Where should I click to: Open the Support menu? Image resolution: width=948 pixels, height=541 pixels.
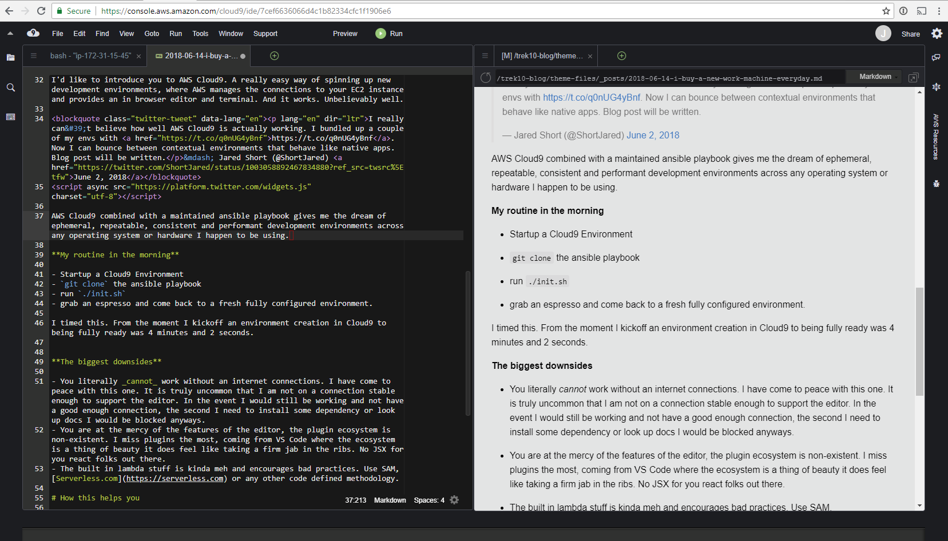tap(265, 34)
